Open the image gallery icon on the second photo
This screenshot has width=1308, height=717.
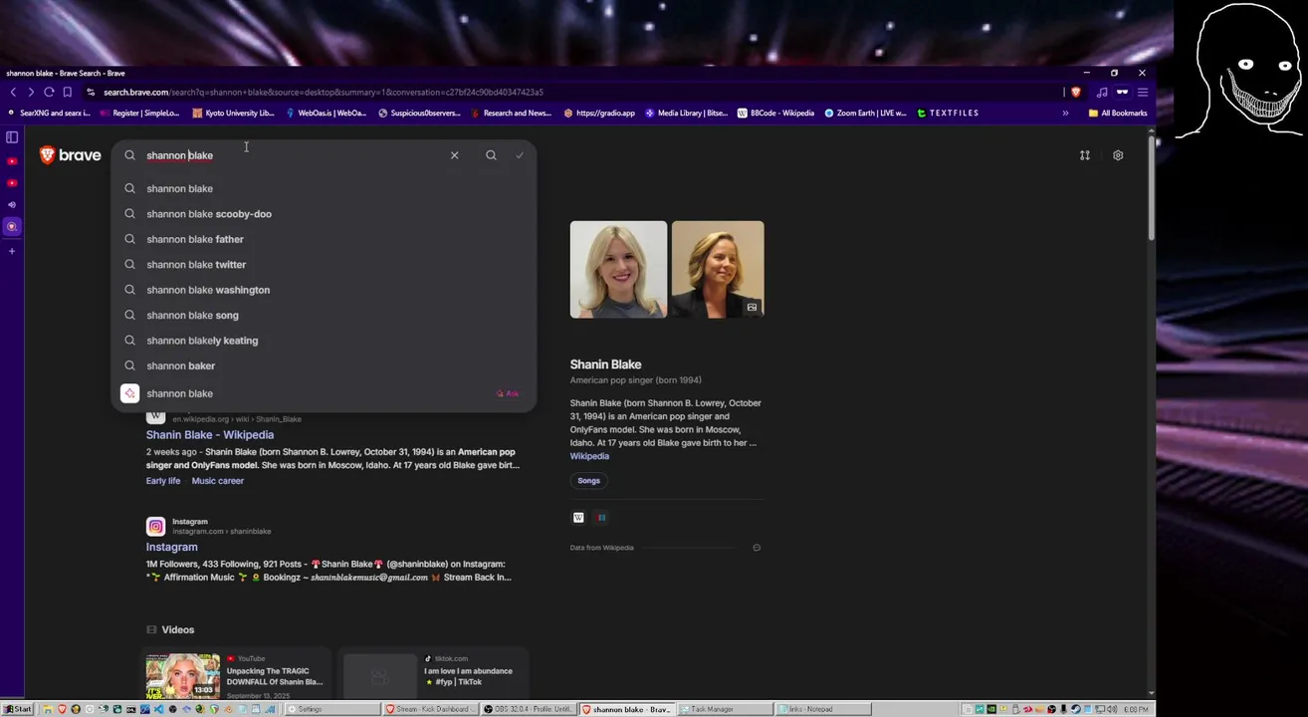tap(752, 308)
